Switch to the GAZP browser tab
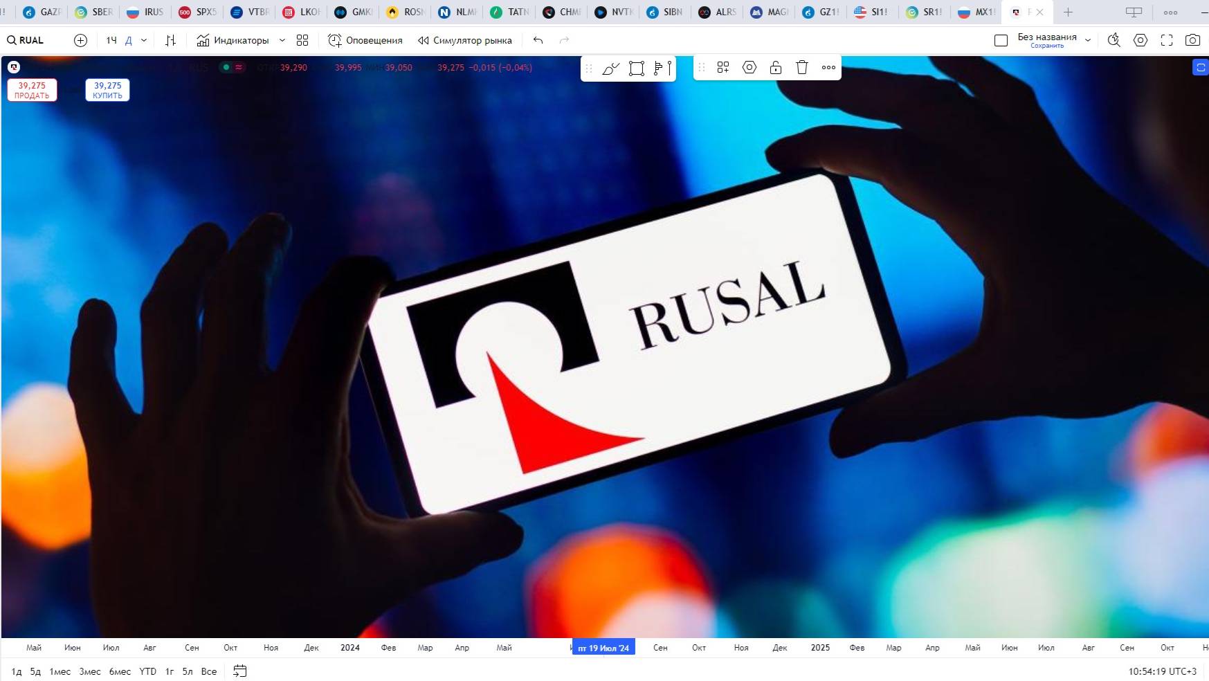 [42, 12]
